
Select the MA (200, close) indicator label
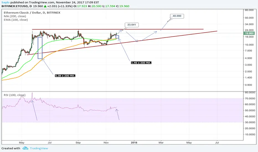click(15, 16)
